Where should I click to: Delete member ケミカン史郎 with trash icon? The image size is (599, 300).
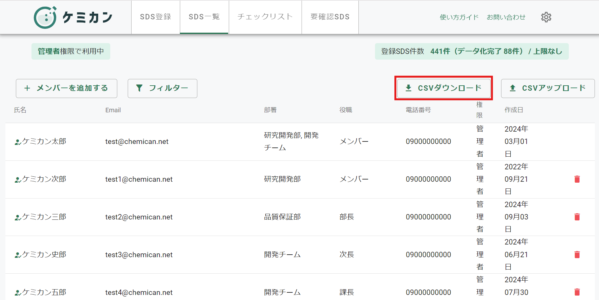coord(577,255)
